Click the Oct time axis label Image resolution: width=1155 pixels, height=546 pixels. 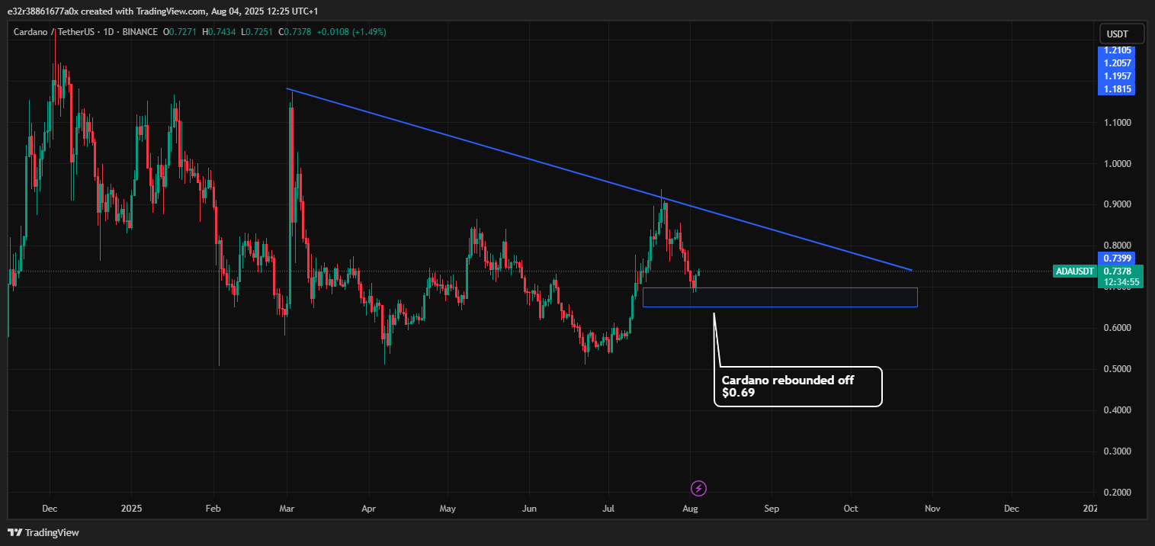click(852, 508)
